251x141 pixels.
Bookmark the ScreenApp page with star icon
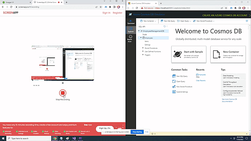click(x=100, y=7)
